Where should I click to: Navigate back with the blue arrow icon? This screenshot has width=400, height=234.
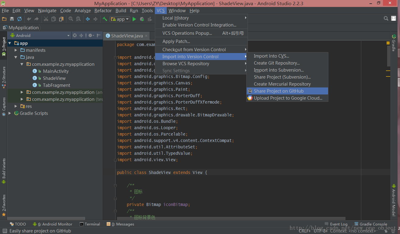click(x=88, y=19)
